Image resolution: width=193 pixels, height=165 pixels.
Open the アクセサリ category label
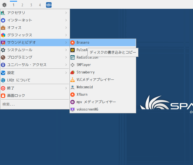point(16,13)
